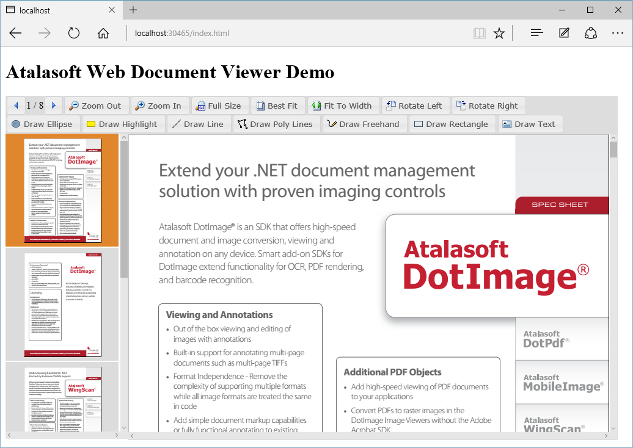
Task: Select the localhost browser tab
Action: click(x=60, y=10)
